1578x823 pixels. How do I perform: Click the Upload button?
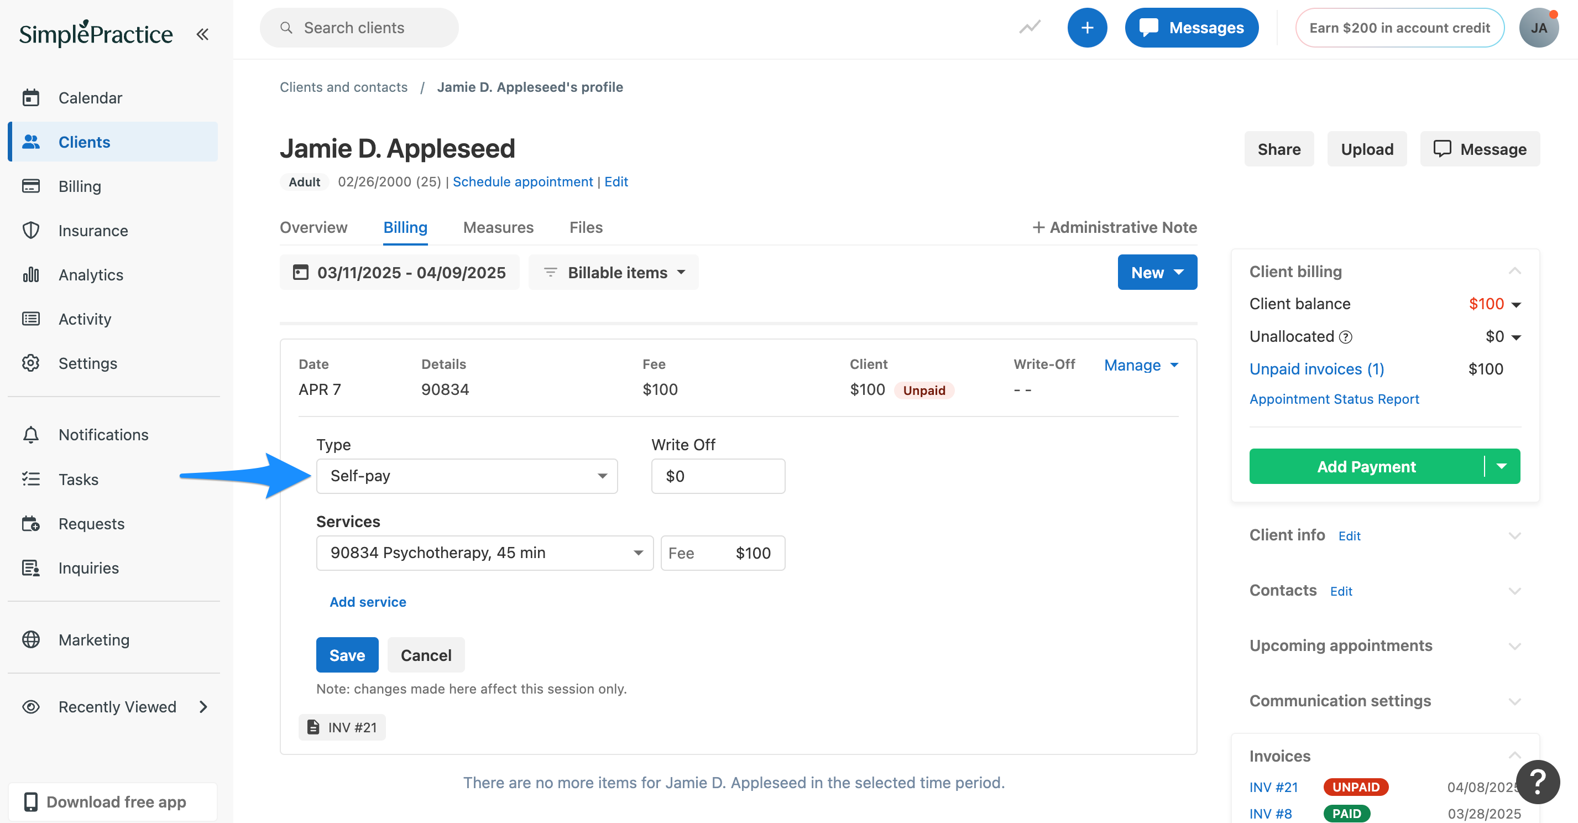point(1367,149)
